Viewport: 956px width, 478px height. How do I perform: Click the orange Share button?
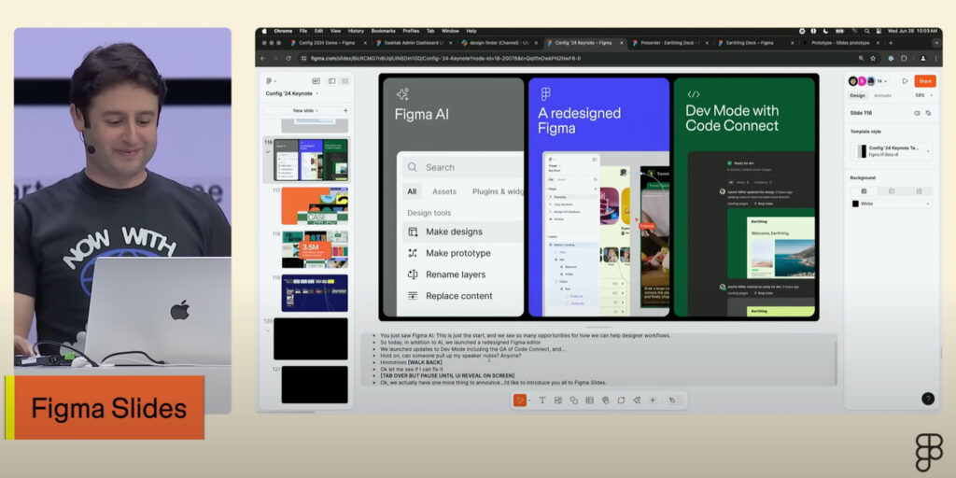(x=924, y=81)
